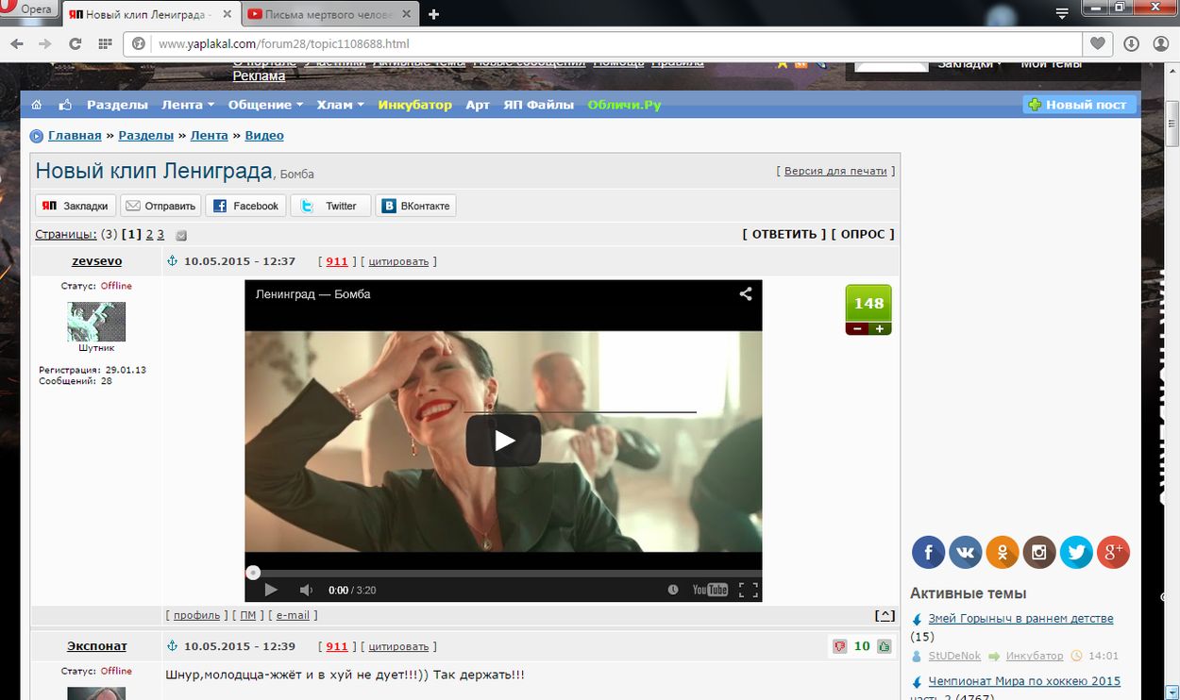Open Змей Горыныч в раннем детстве topic

click(x=1020, y=619)
